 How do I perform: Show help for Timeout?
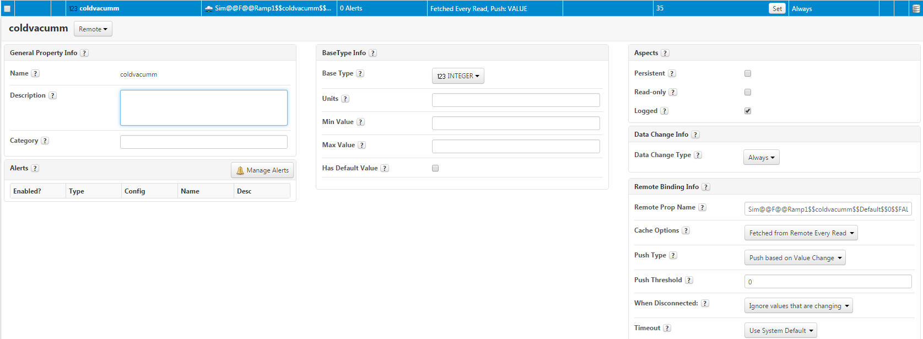[x=667, y=328]
